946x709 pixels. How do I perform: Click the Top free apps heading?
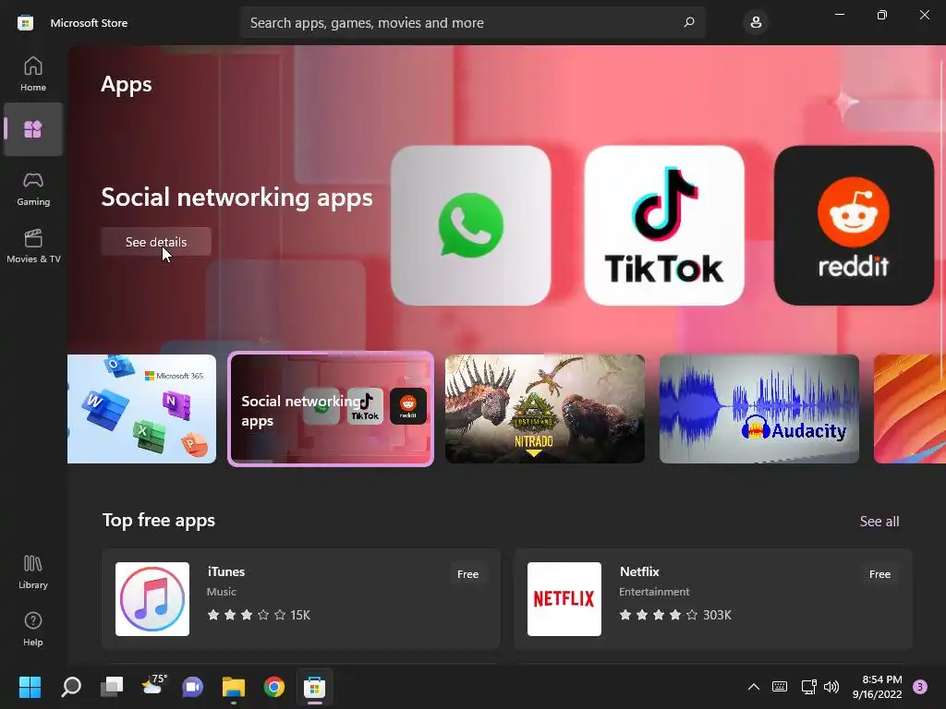tap(158, 521)
